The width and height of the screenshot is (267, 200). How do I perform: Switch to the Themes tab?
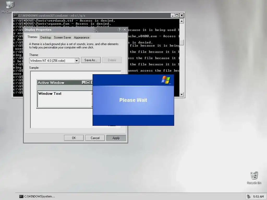pos(32,37)
